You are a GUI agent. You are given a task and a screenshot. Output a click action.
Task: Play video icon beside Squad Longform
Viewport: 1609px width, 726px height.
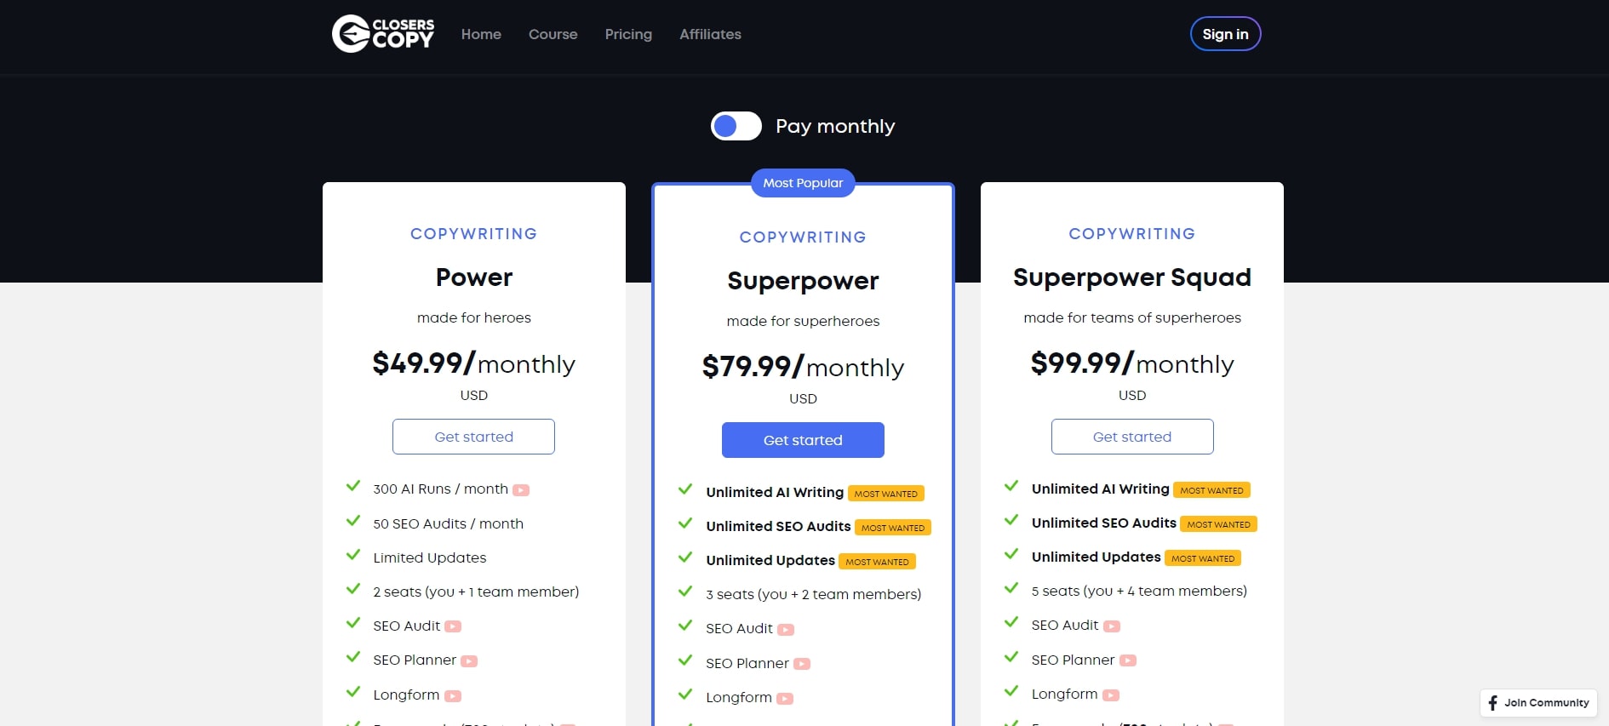pyautogui.click(x=1111, y=695)
